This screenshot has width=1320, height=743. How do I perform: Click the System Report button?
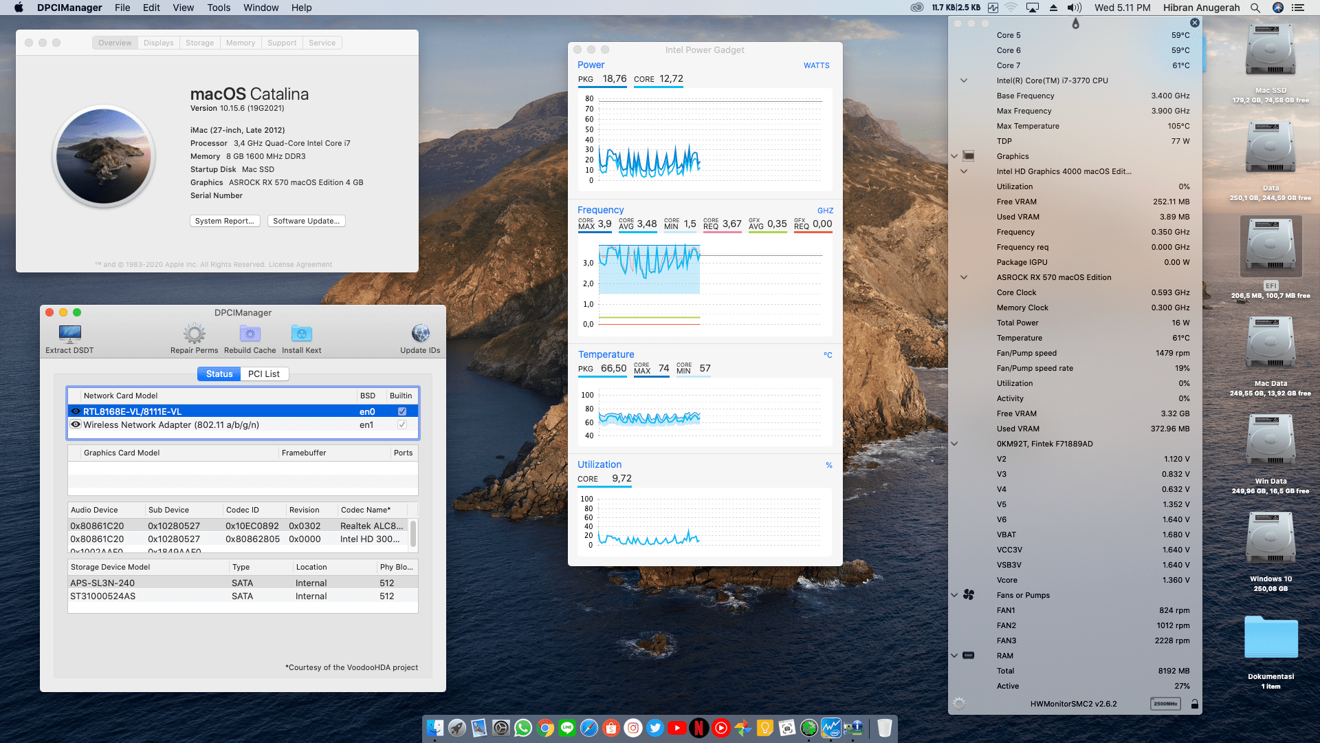click(224, 221)
